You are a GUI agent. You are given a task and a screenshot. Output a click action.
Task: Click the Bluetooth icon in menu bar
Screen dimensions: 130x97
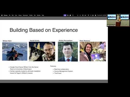tap(78, 15)
